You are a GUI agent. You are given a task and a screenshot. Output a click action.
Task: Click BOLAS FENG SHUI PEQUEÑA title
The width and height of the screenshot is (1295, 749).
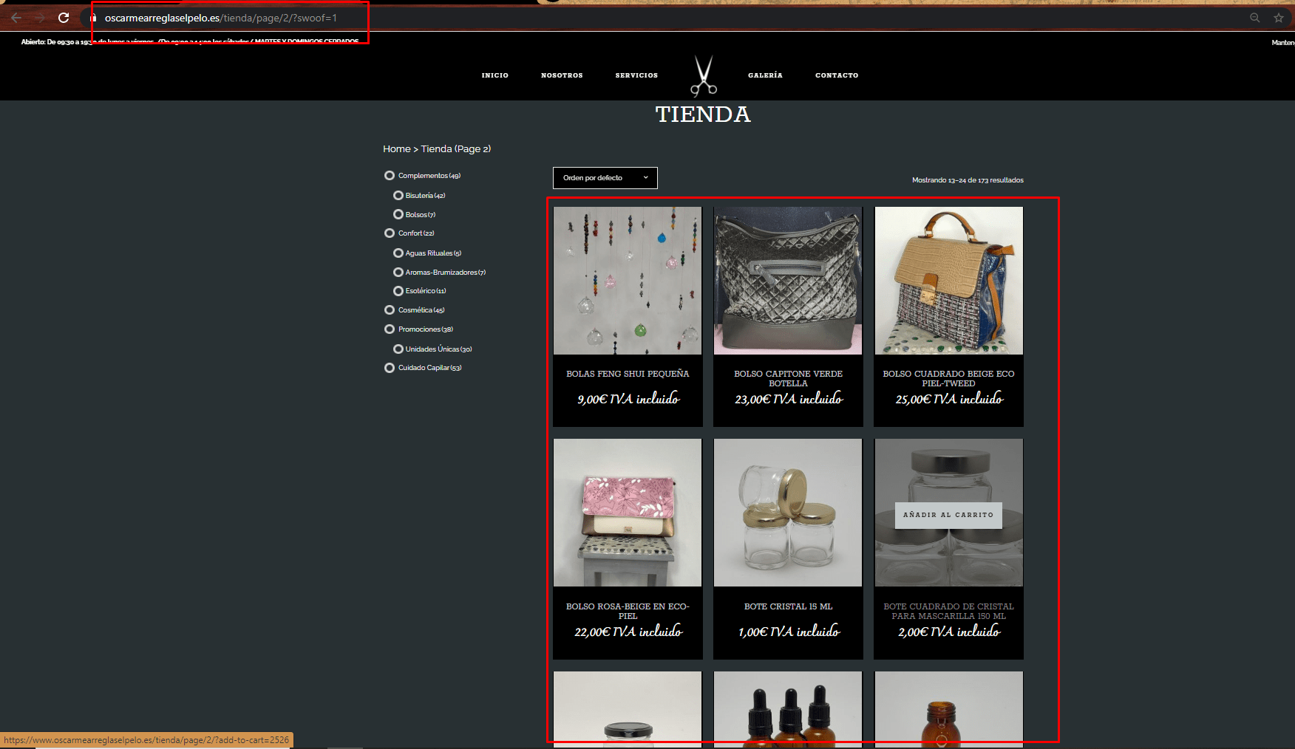628,374
